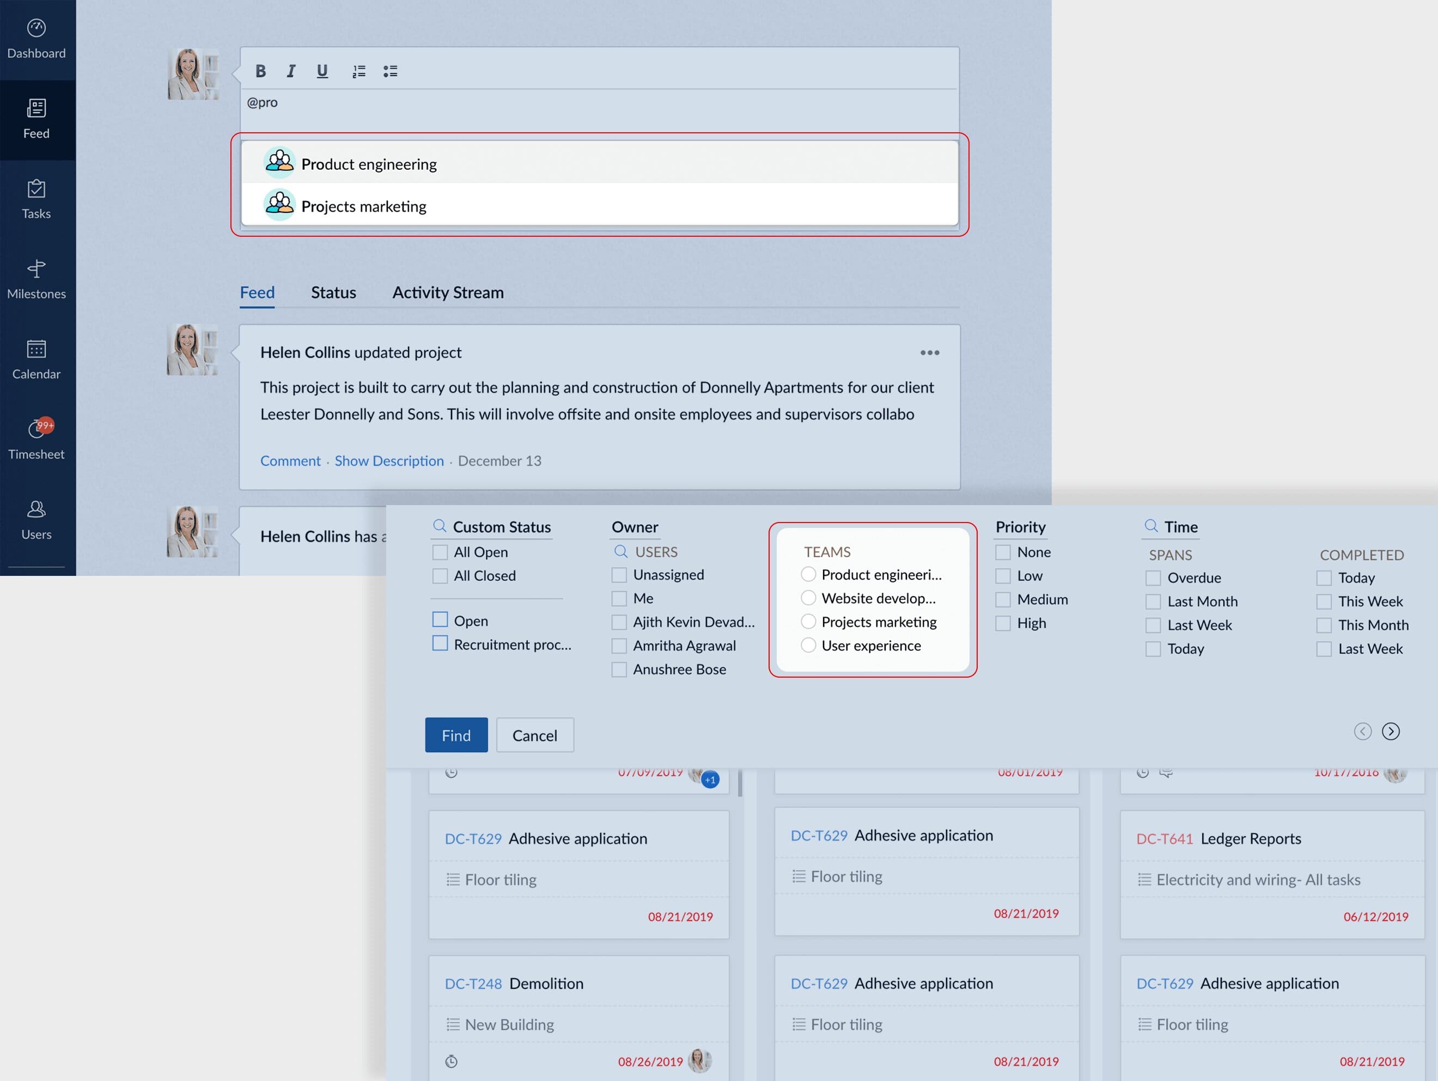Click assignee avatar on Demolition card
This screenshot has height=1081, width=1438.
[699, 1060]
